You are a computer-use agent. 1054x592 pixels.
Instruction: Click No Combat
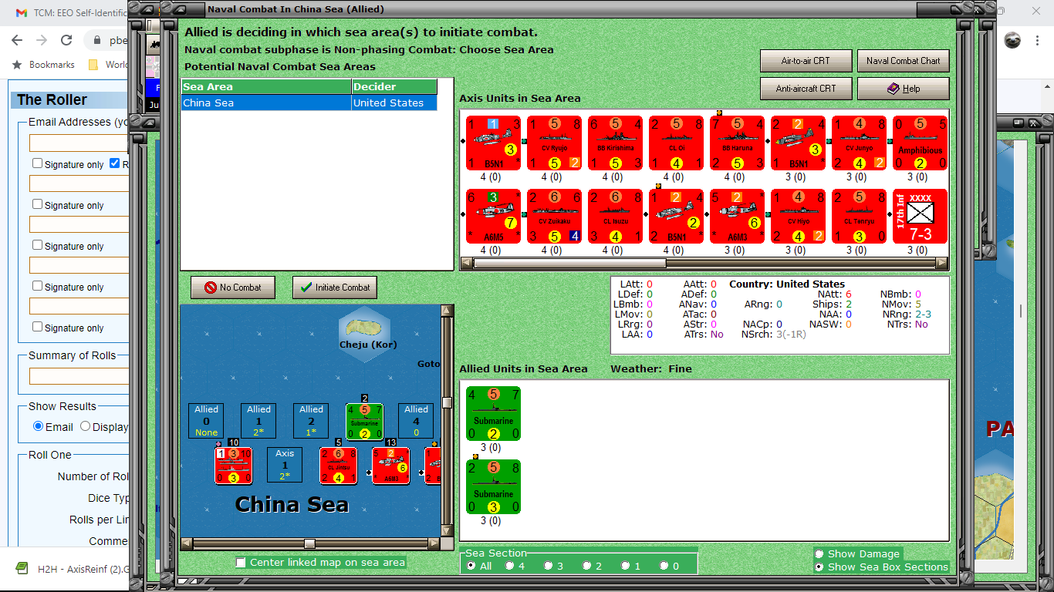pyautogui.click(x=233, y=288)
